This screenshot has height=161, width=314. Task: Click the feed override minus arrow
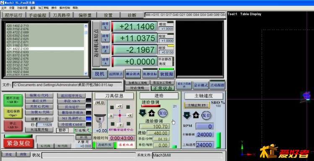[142, 113]
